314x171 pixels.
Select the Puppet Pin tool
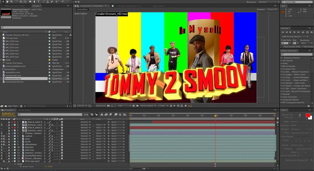click(x=63, y=2)
